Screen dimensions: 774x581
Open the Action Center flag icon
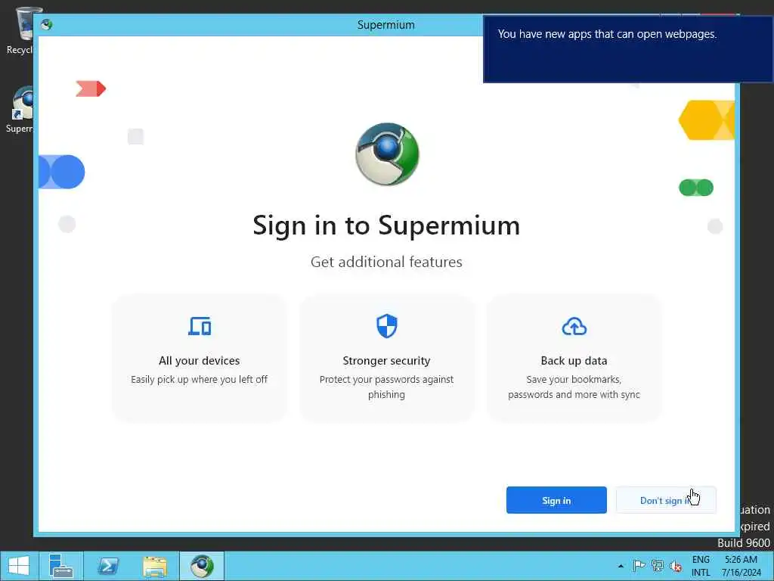pyautogui.click(x=639, y=566)
